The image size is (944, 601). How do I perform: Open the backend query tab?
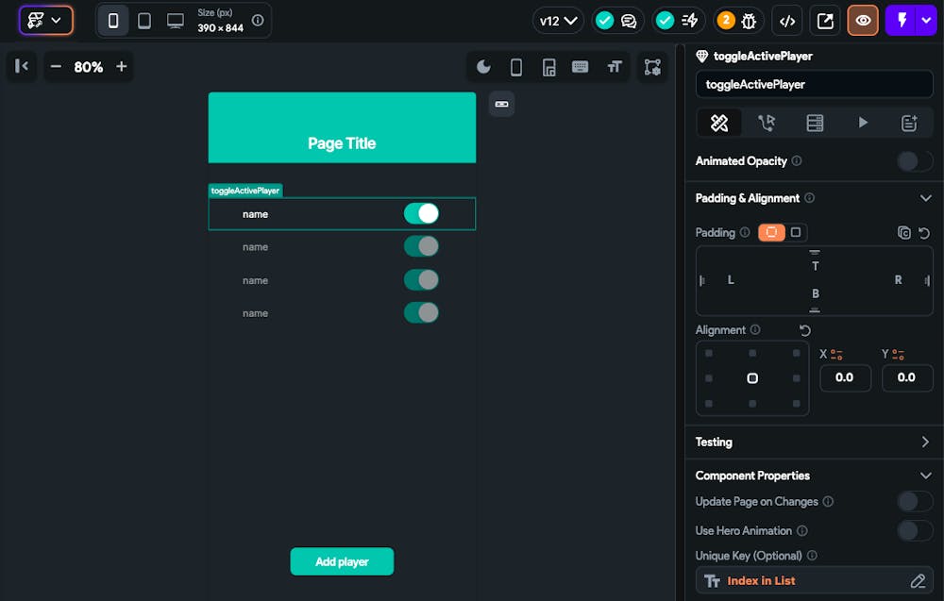point(815,124)
